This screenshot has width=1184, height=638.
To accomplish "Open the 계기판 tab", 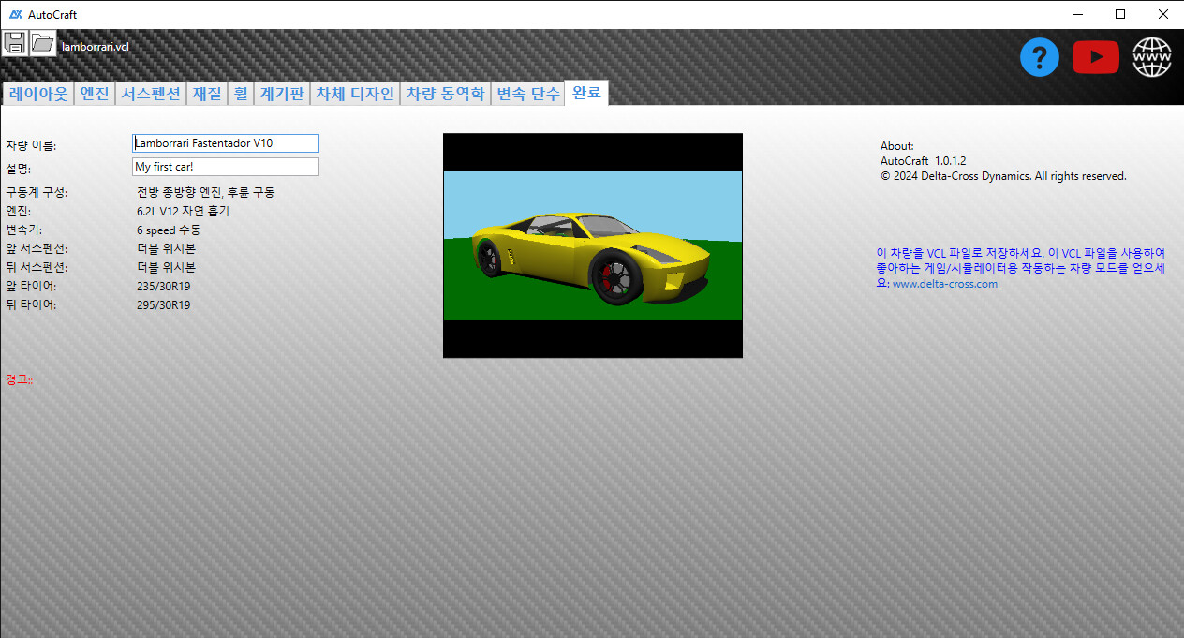I will [x=282, y=94].
